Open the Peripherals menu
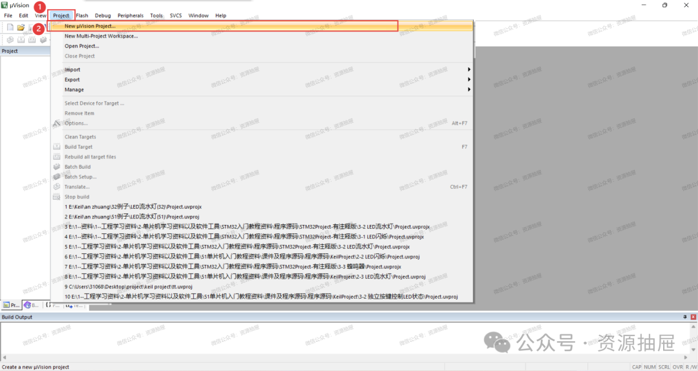The width and height of the screenshot is (698, 371). [131, 16]
